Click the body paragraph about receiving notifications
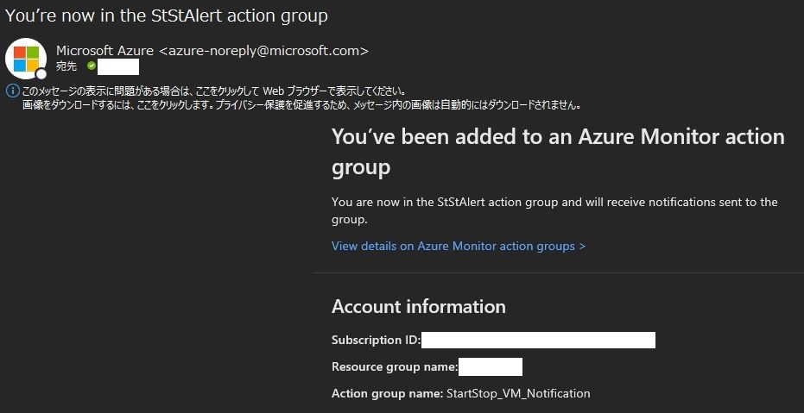This screenshot has width=804, height=413. [554, 210]
